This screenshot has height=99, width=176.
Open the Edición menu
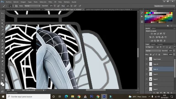point(16,2)
